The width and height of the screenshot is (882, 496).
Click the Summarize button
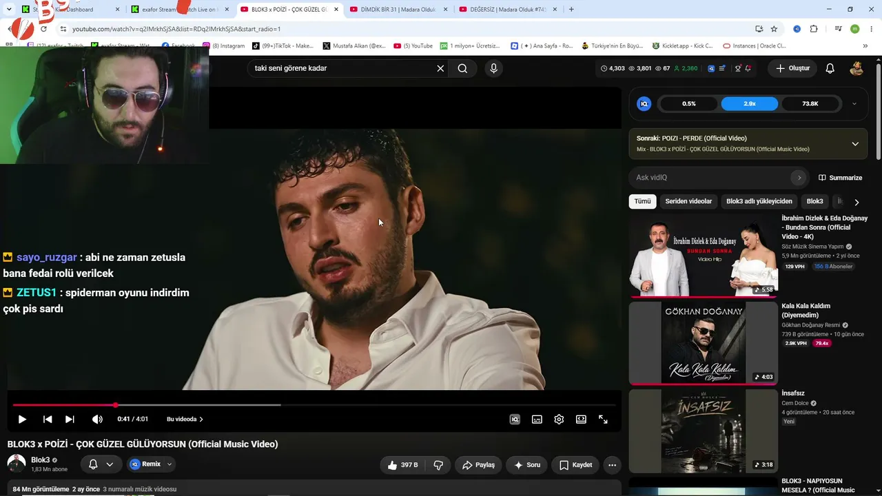[x=841, y=178]
